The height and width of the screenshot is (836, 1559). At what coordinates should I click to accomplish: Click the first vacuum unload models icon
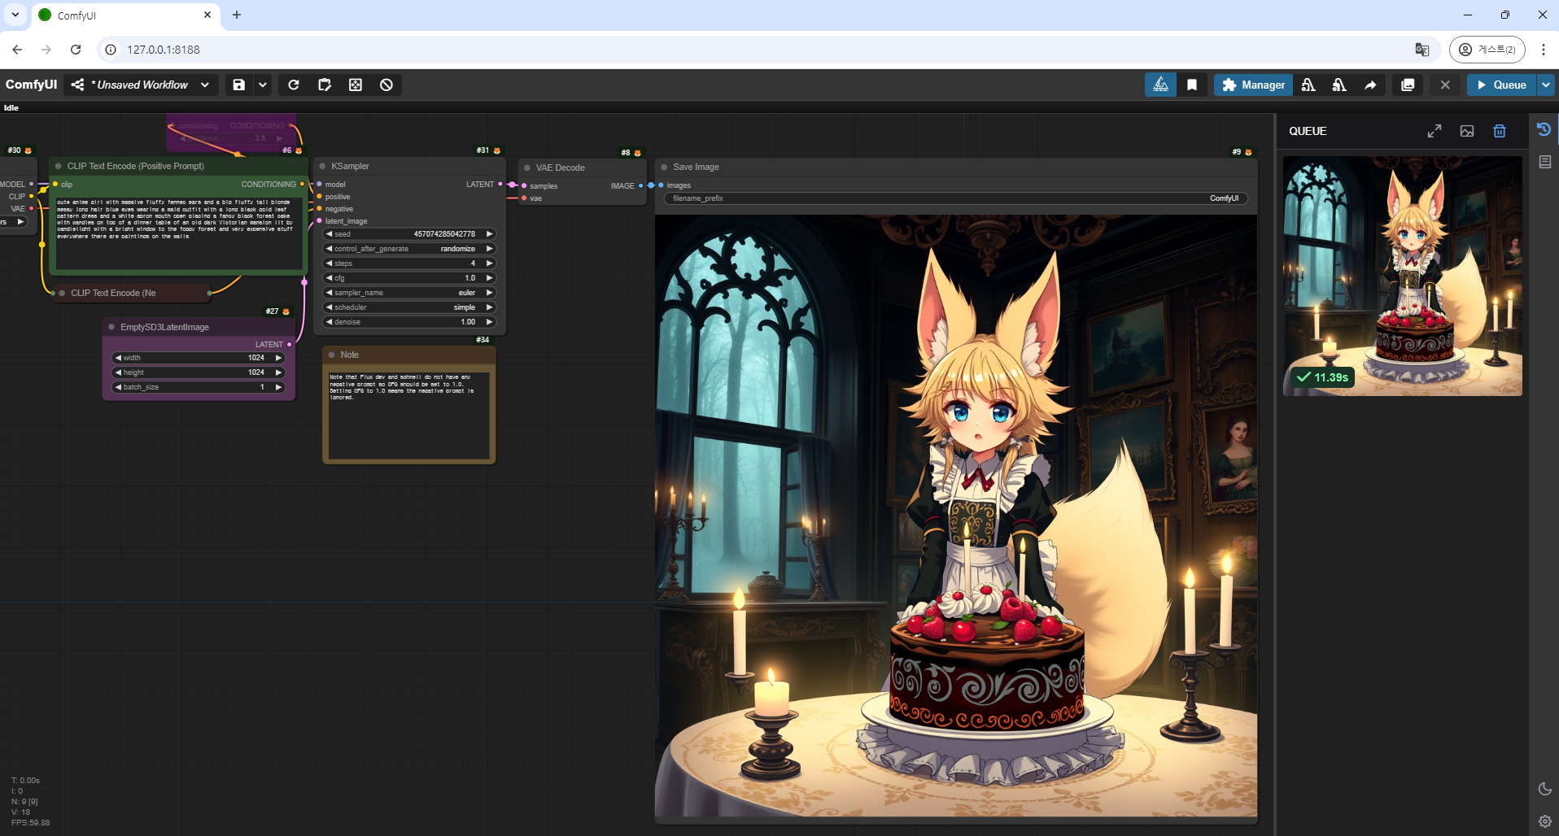(1308, 85)
